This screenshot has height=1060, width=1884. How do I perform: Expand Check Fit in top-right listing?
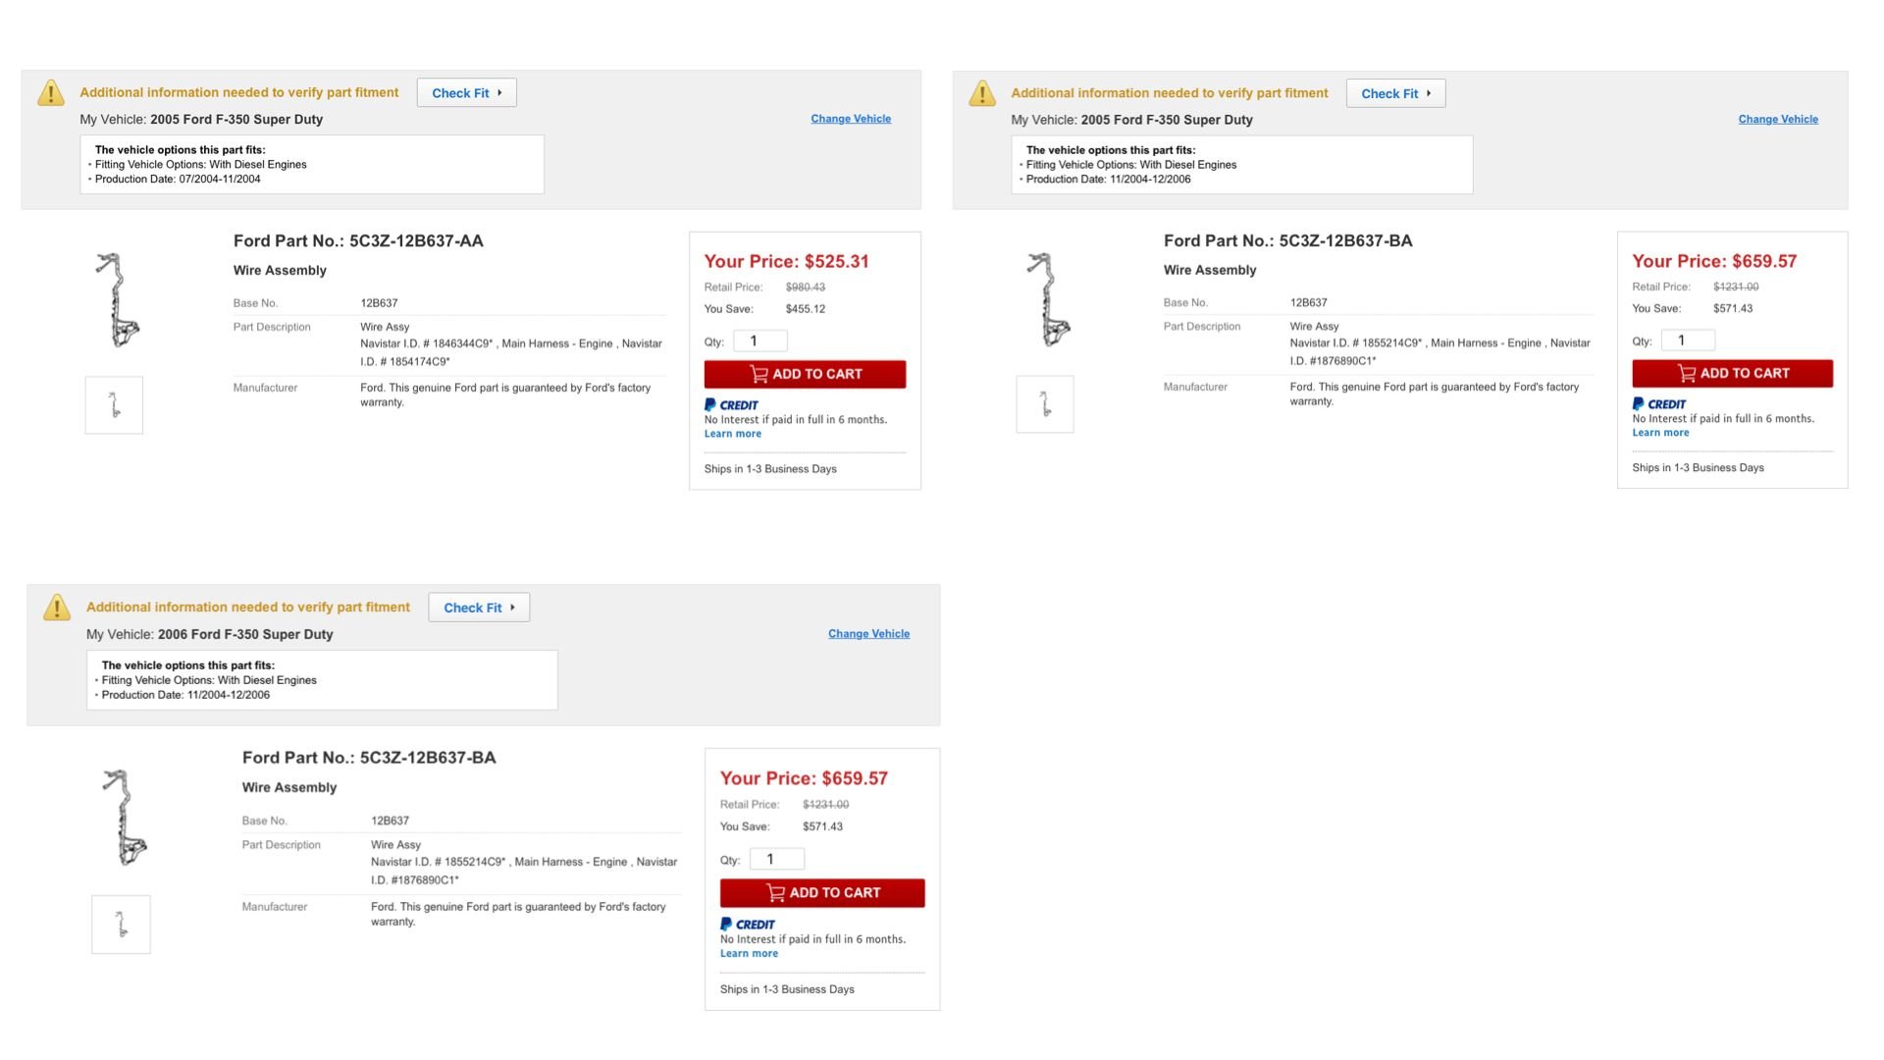pyautogui.click(x=1395, y=94)
